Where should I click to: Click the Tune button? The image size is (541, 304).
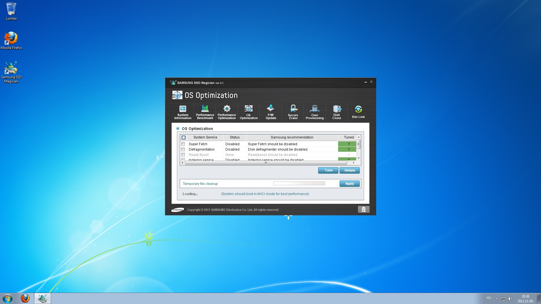click(328, 170)
